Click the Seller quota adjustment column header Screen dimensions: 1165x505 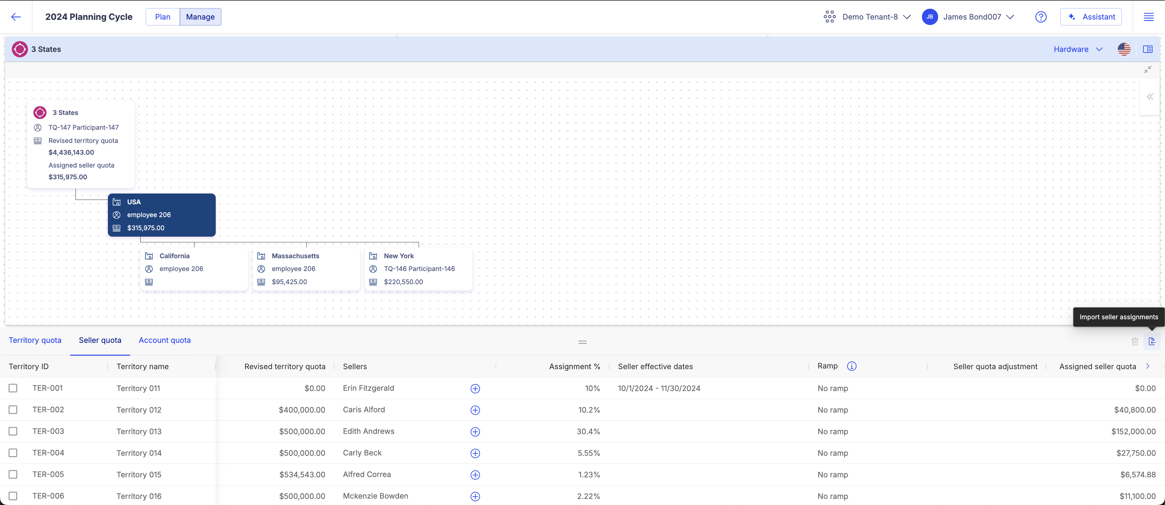click(995, 366)
